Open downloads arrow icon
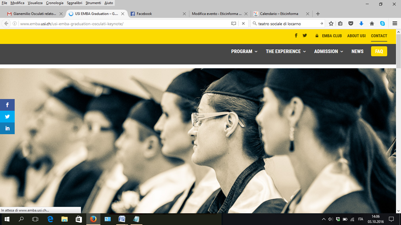Viewport: 401px width, 225px height. [361, 24]
